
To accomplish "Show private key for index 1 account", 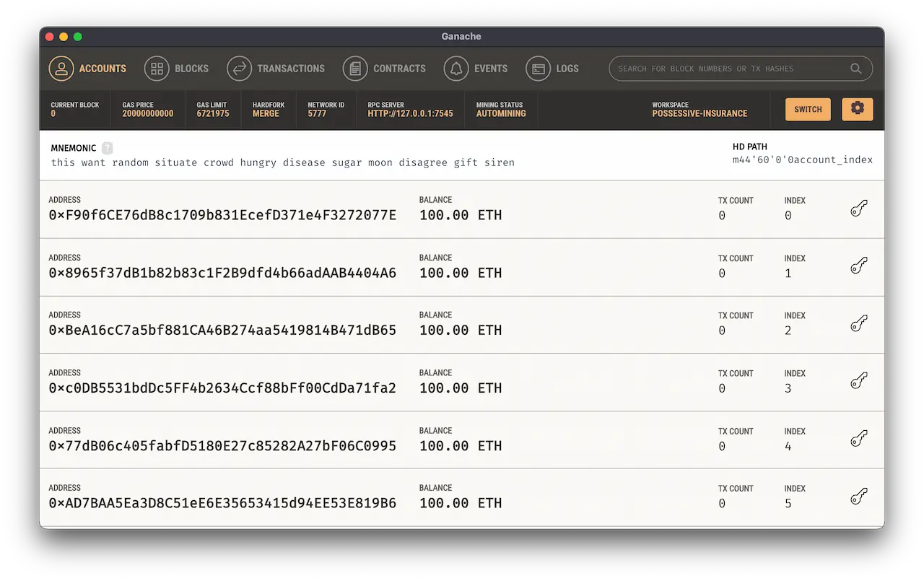I will coord(858,266).
